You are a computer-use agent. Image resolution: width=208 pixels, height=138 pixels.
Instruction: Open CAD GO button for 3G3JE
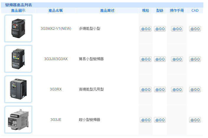195,120
